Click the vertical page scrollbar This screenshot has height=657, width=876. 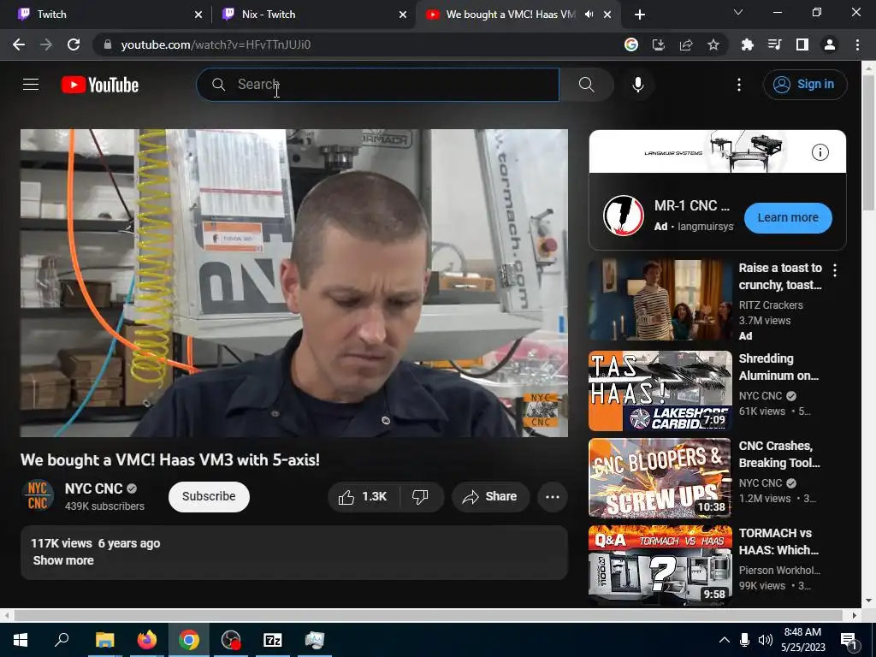(x=869, y=143)
